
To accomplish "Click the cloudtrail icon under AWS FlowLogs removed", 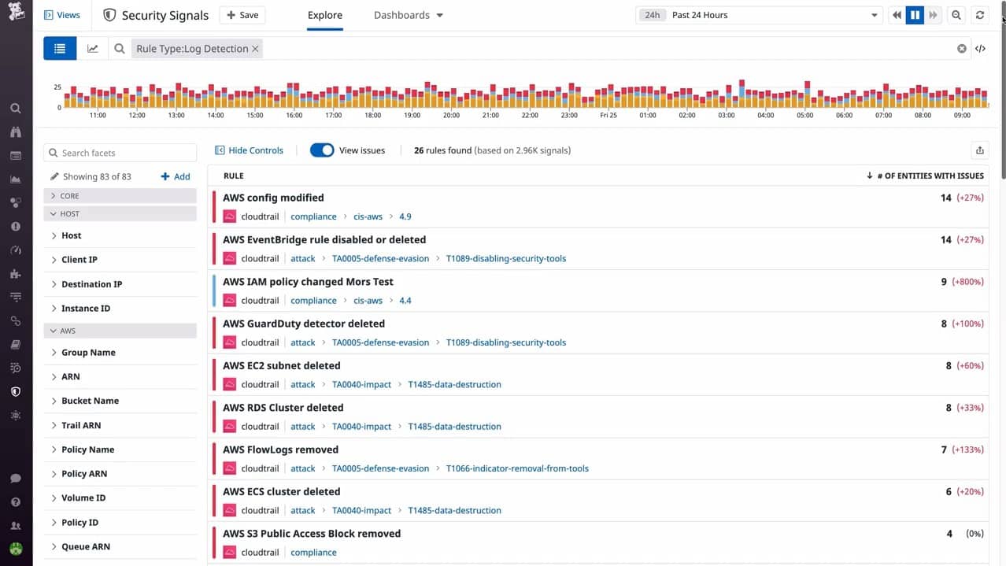I will pos(230,468).
